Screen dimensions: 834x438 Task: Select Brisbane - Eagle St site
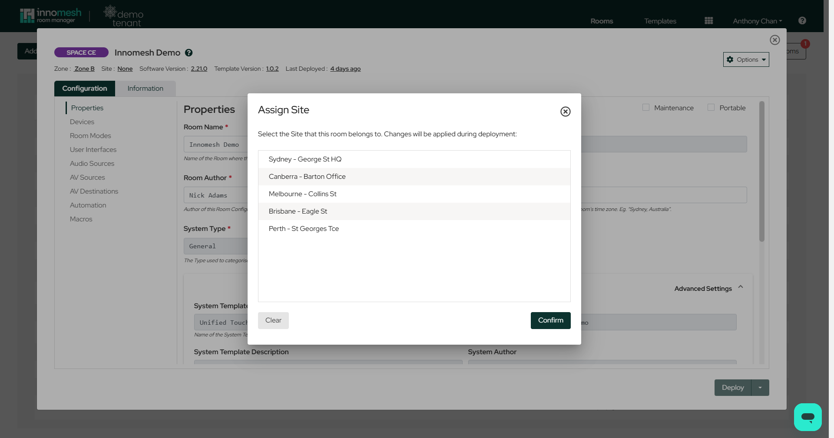[x=414, y=211]
